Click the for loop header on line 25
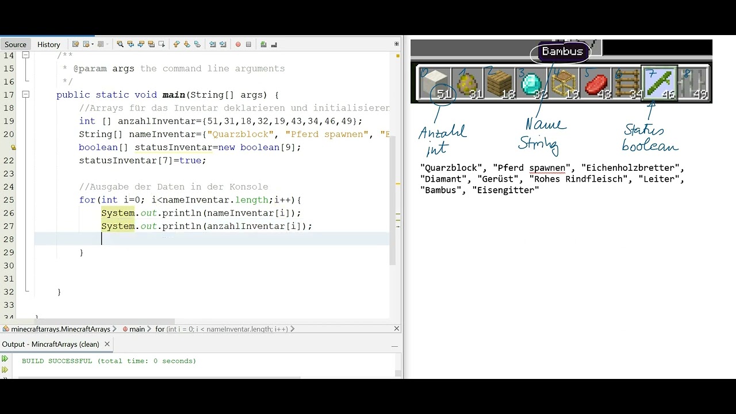Viewport: 736px width, 414px height. coord(190,200)
